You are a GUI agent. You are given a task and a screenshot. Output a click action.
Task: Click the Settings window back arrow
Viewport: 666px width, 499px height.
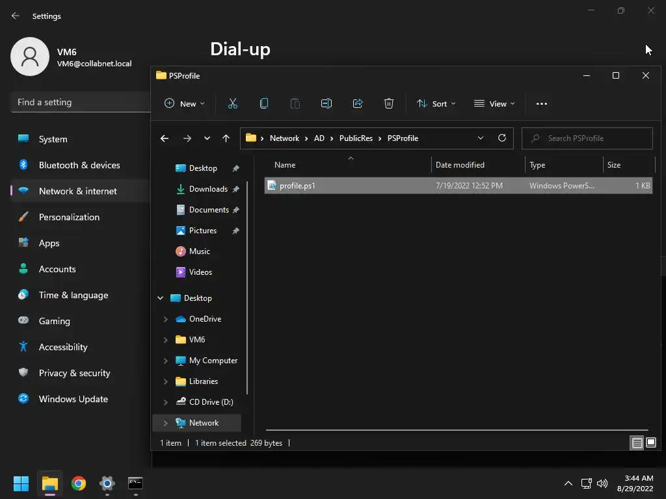pyautogui.click(x=16, y=16)
